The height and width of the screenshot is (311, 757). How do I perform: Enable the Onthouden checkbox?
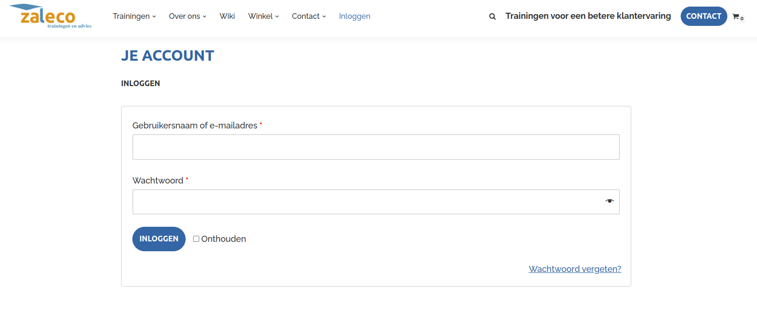pyautogui.click(x=196, y=239)
